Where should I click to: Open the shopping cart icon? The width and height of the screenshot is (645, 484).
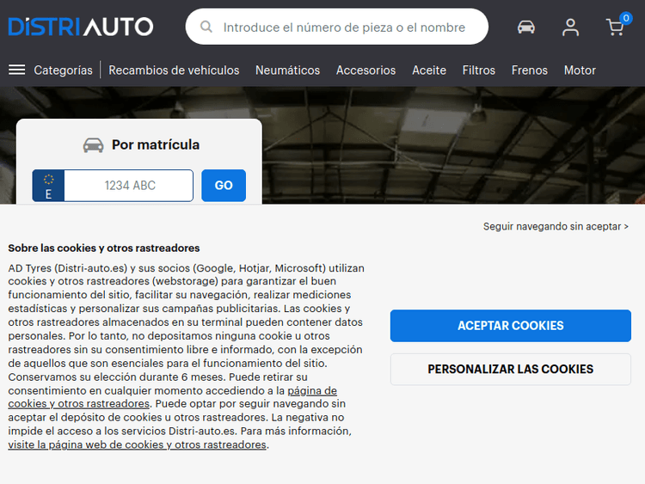615,28
